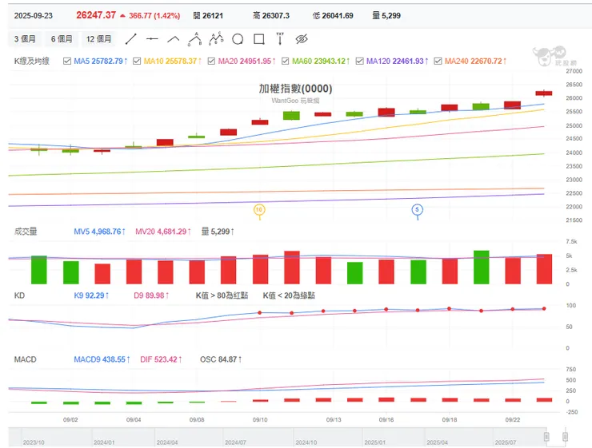Click the K9 92.29 indicator value
This screenshot has width=592, height=448.
click(91, 295)
